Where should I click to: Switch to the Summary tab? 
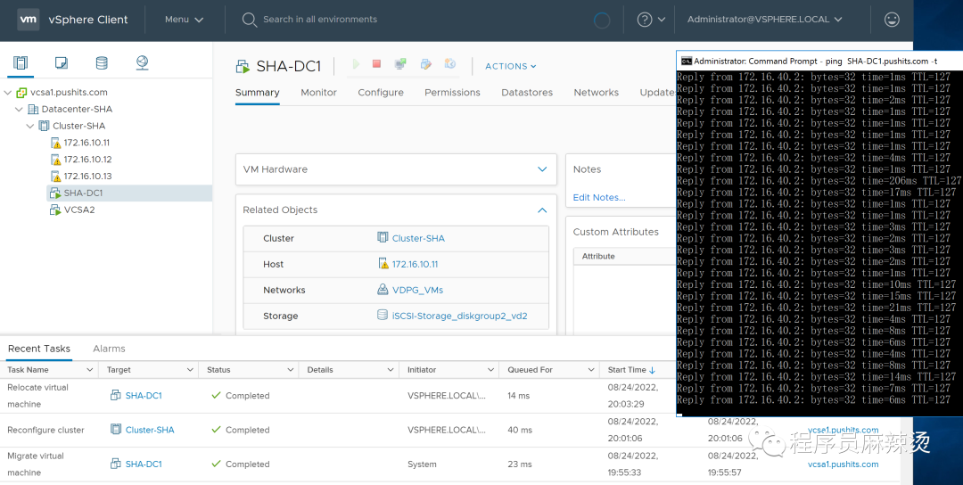point(258,93)
